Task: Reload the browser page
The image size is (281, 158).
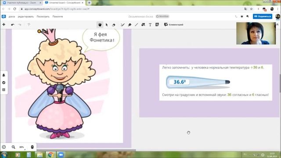Action: click(x=14, y=9)
